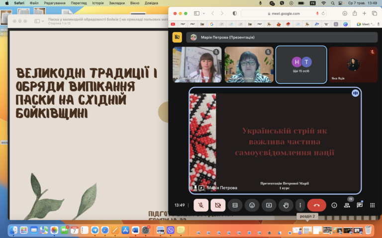Select Яна Яців video tile

pos(353,64)
